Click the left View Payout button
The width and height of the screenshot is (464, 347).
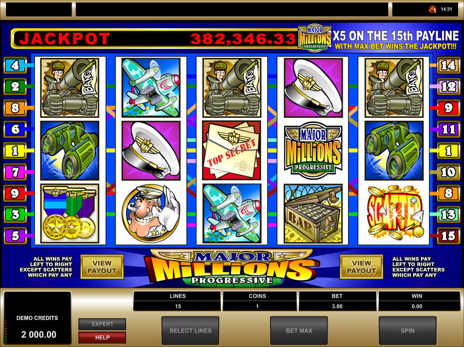coord(102,267)
